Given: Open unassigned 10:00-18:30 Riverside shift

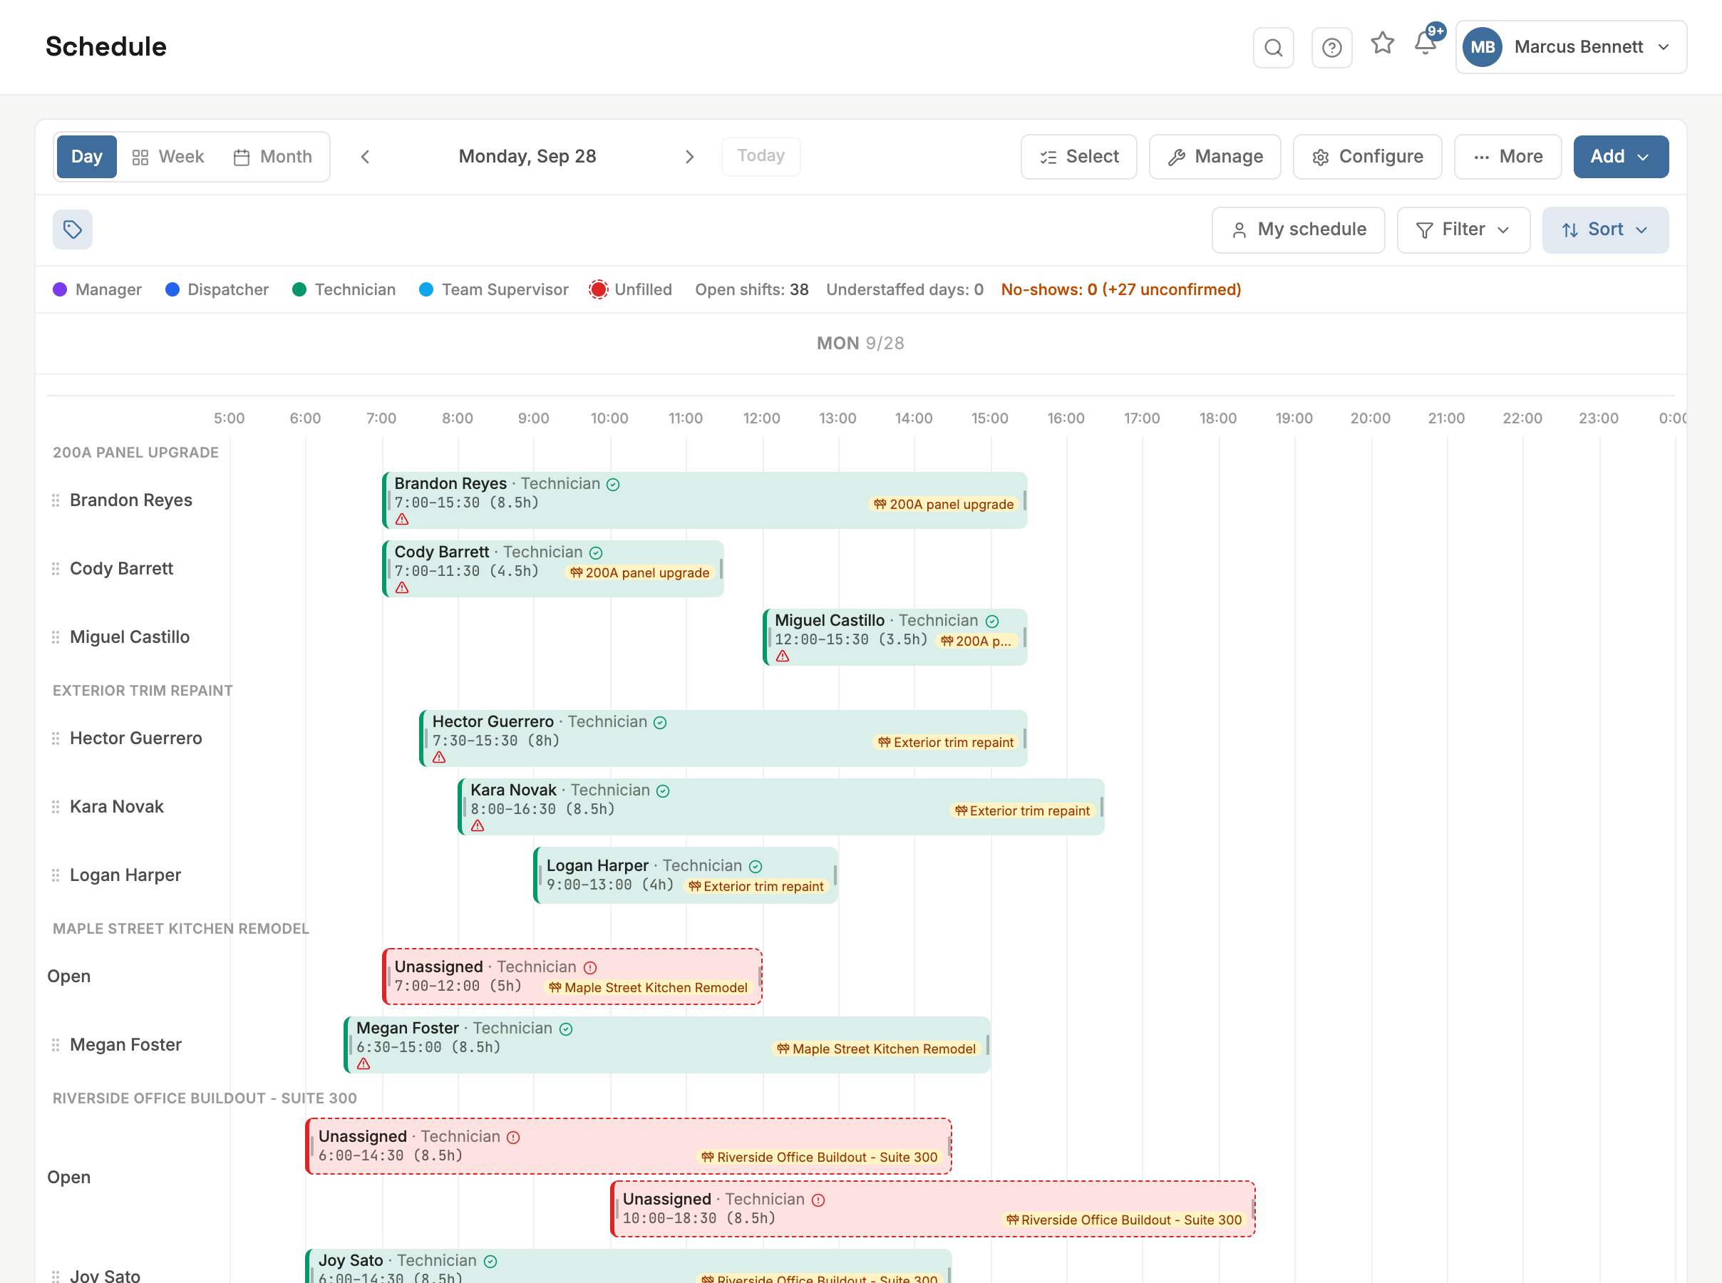Looking at the screenshot, I should tap(932, 1208).
